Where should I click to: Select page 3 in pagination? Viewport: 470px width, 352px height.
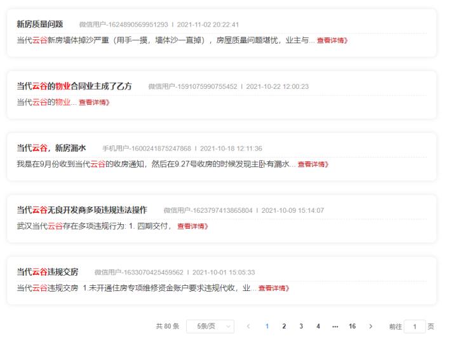[x=301, y=326]
